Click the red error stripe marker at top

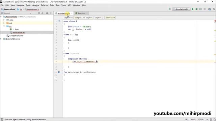(215, 21)
